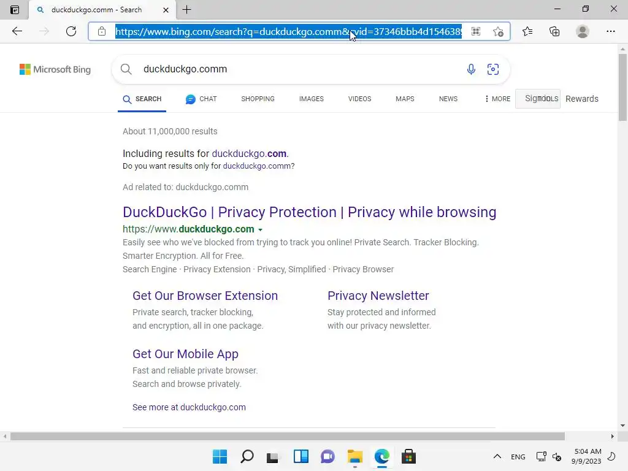Switch to the VIDEOS tab
The image size is (628, 471).
[x=359, y=99]
